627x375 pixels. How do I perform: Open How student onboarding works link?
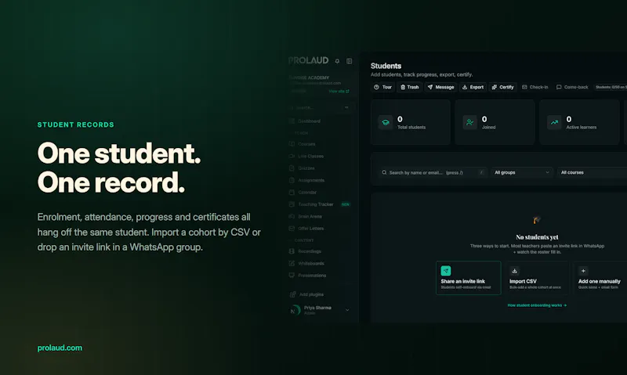click(537, 305)
